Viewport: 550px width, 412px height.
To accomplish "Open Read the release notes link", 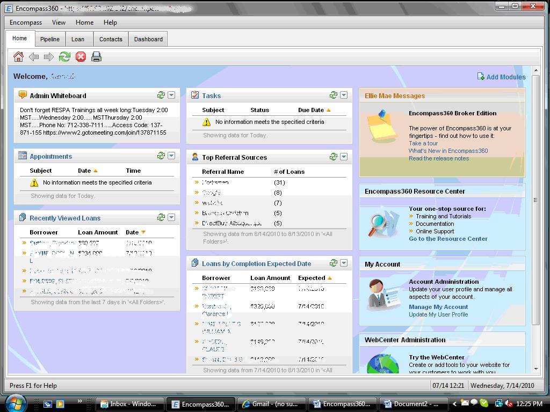I will pos(439,158).
